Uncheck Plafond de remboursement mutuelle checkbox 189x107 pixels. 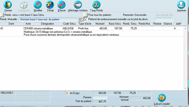pyautogui.click(x=85, y=19)
